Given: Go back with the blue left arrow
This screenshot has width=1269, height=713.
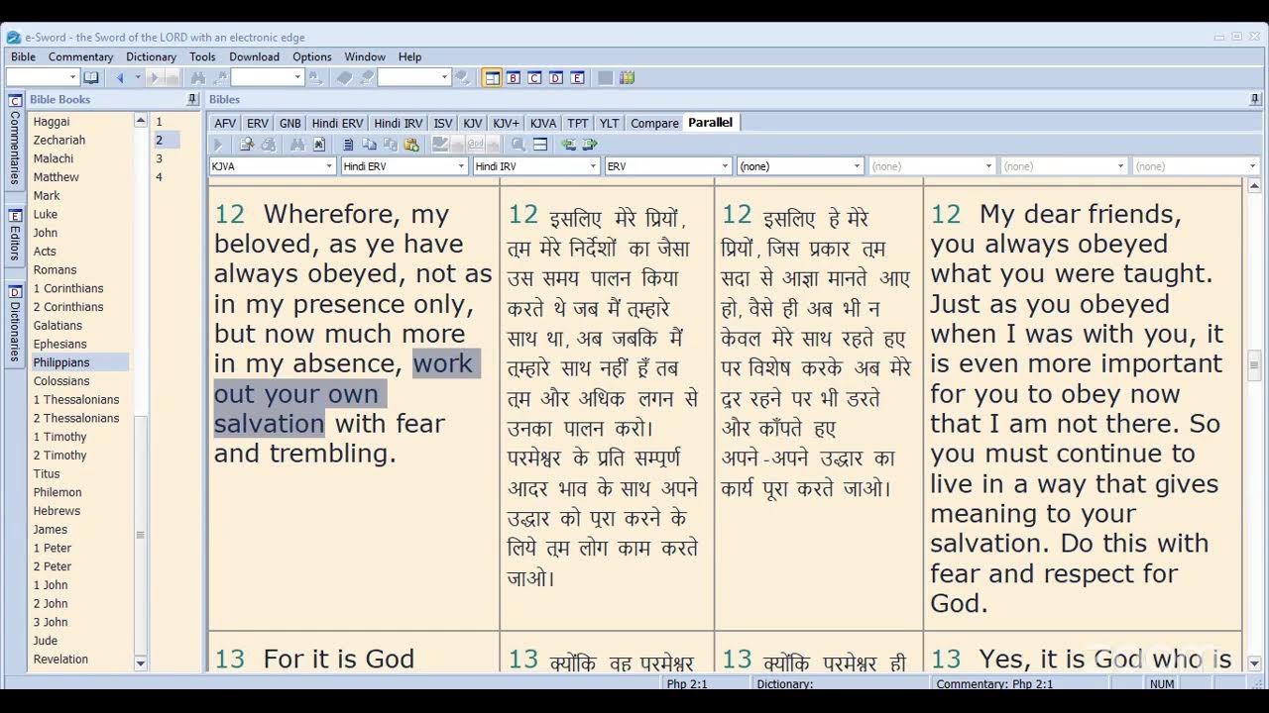Looking at the screenshot, I should pos(120,77).
